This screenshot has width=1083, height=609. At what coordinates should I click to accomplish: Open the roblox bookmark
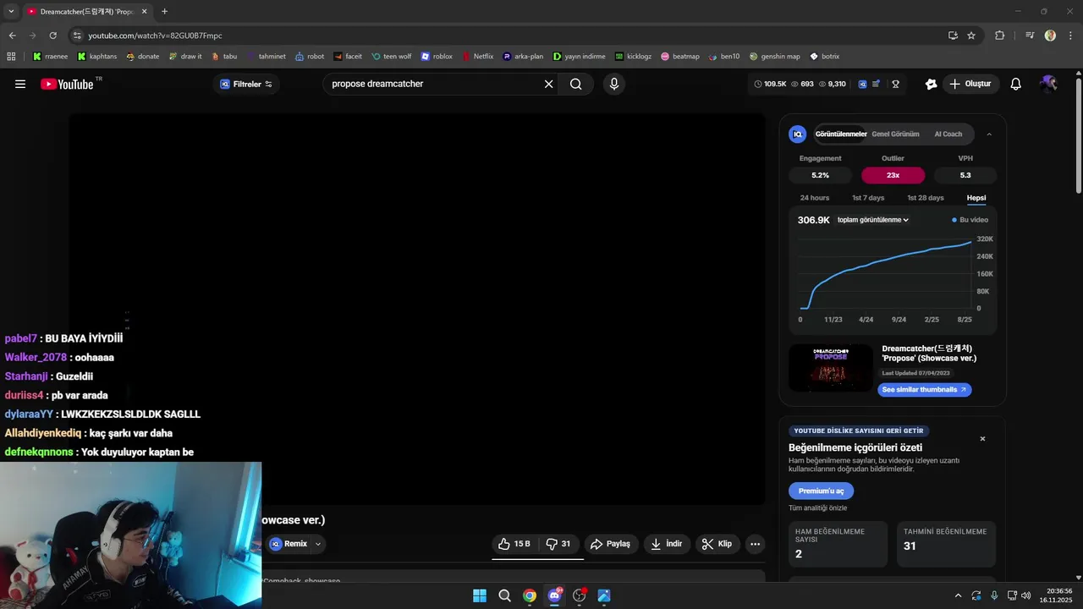(x=437, y=57)
